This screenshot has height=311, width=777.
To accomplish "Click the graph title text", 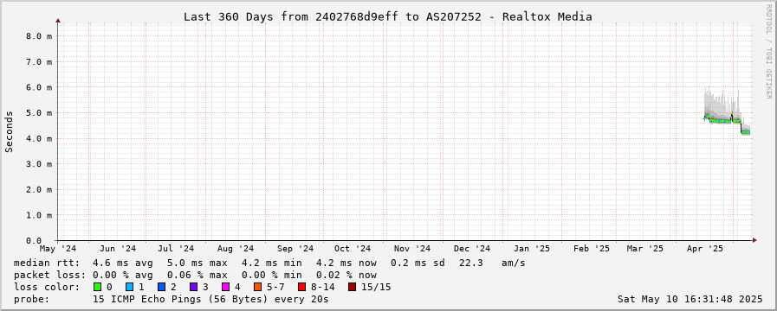I will point(387,16).
